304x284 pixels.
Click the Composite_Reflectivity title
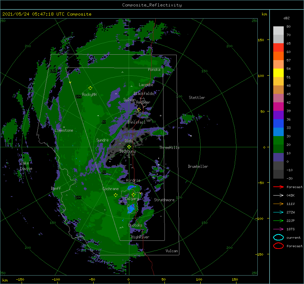tap(152, 5)
